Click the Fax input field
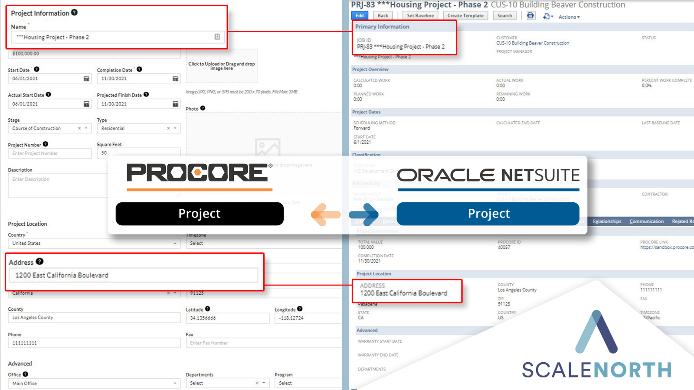This screenshot has width=694, height=390. pyautogui.click(x=264, y=343)
